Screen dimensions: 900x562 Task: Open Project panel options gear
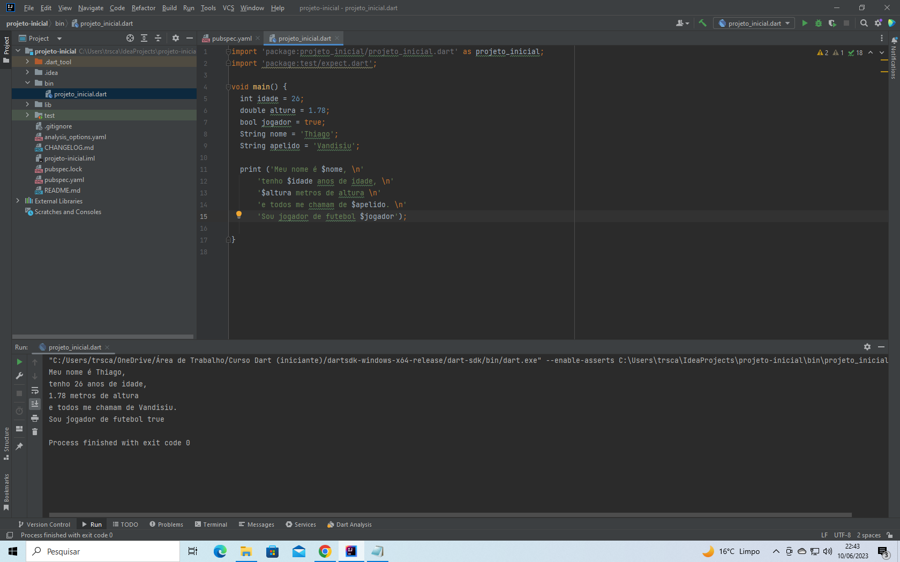tap(176, 38)
